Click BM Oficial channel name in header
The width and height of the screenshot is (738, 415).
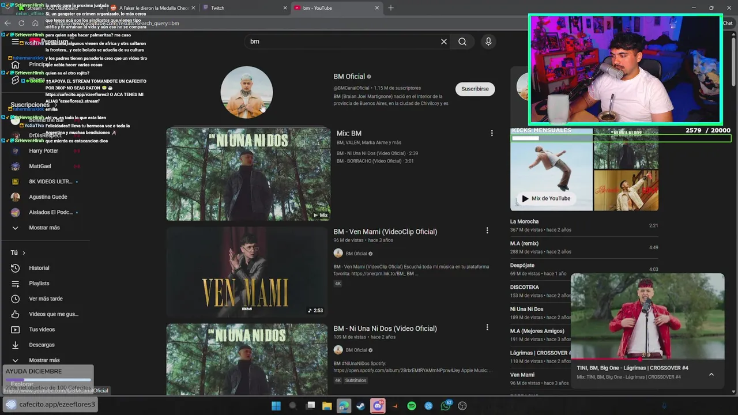349,76
